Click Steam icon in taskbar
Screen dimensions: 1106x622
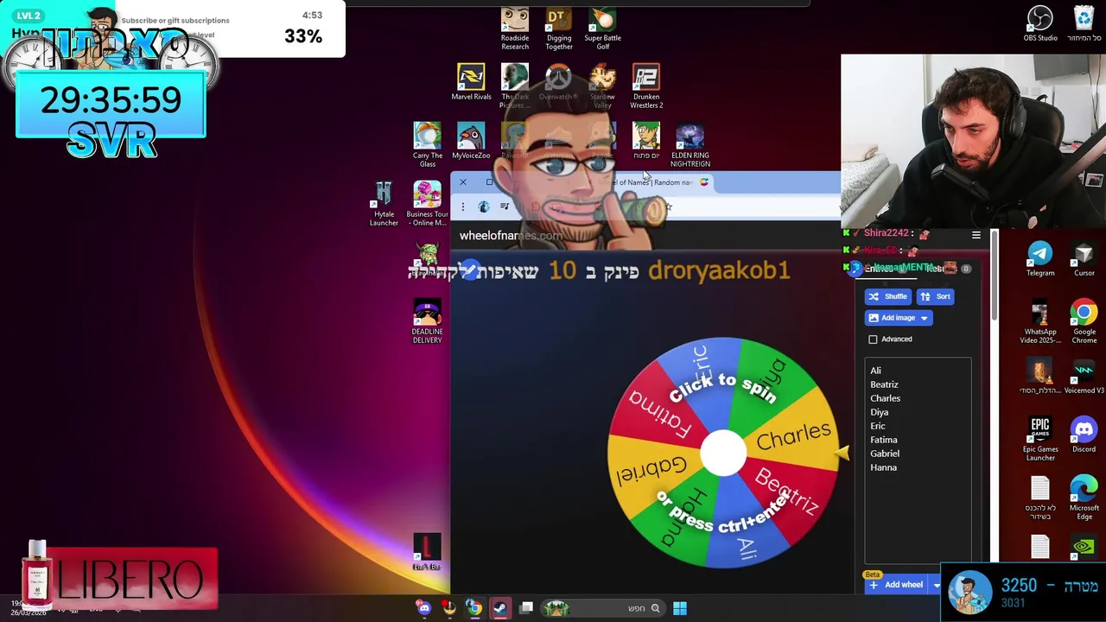(499, 608)
